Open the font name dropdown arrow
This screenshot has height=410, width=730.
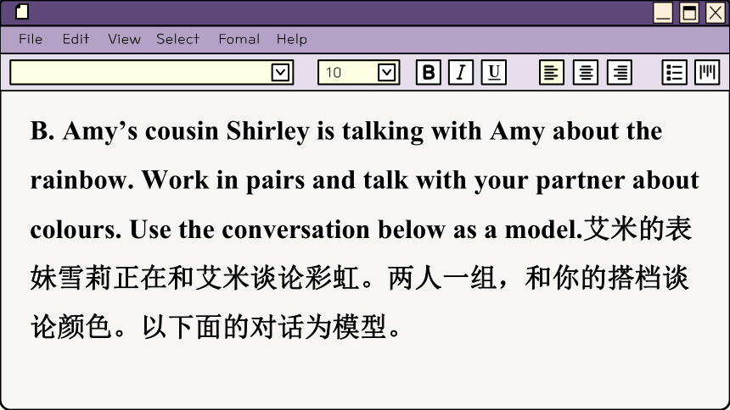(x=281, y=73)
